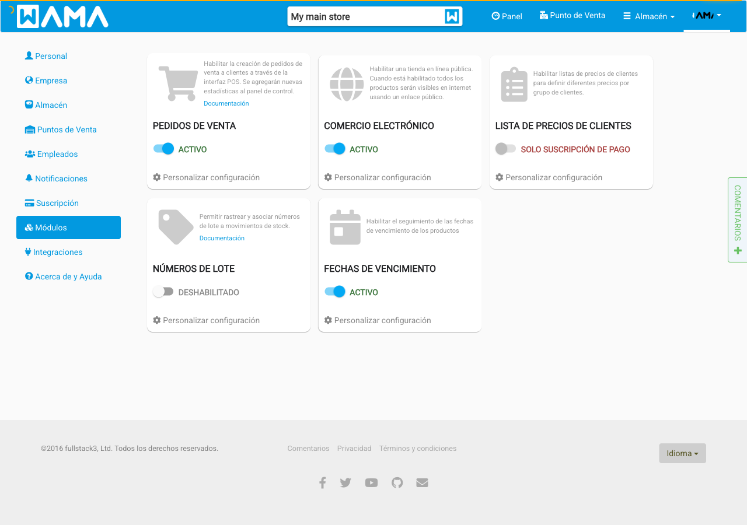The width and height of the screenshot is (747, 525).
Task: Click gear icon under Pedidos de Venta
Action: click(x=156, y=177)
